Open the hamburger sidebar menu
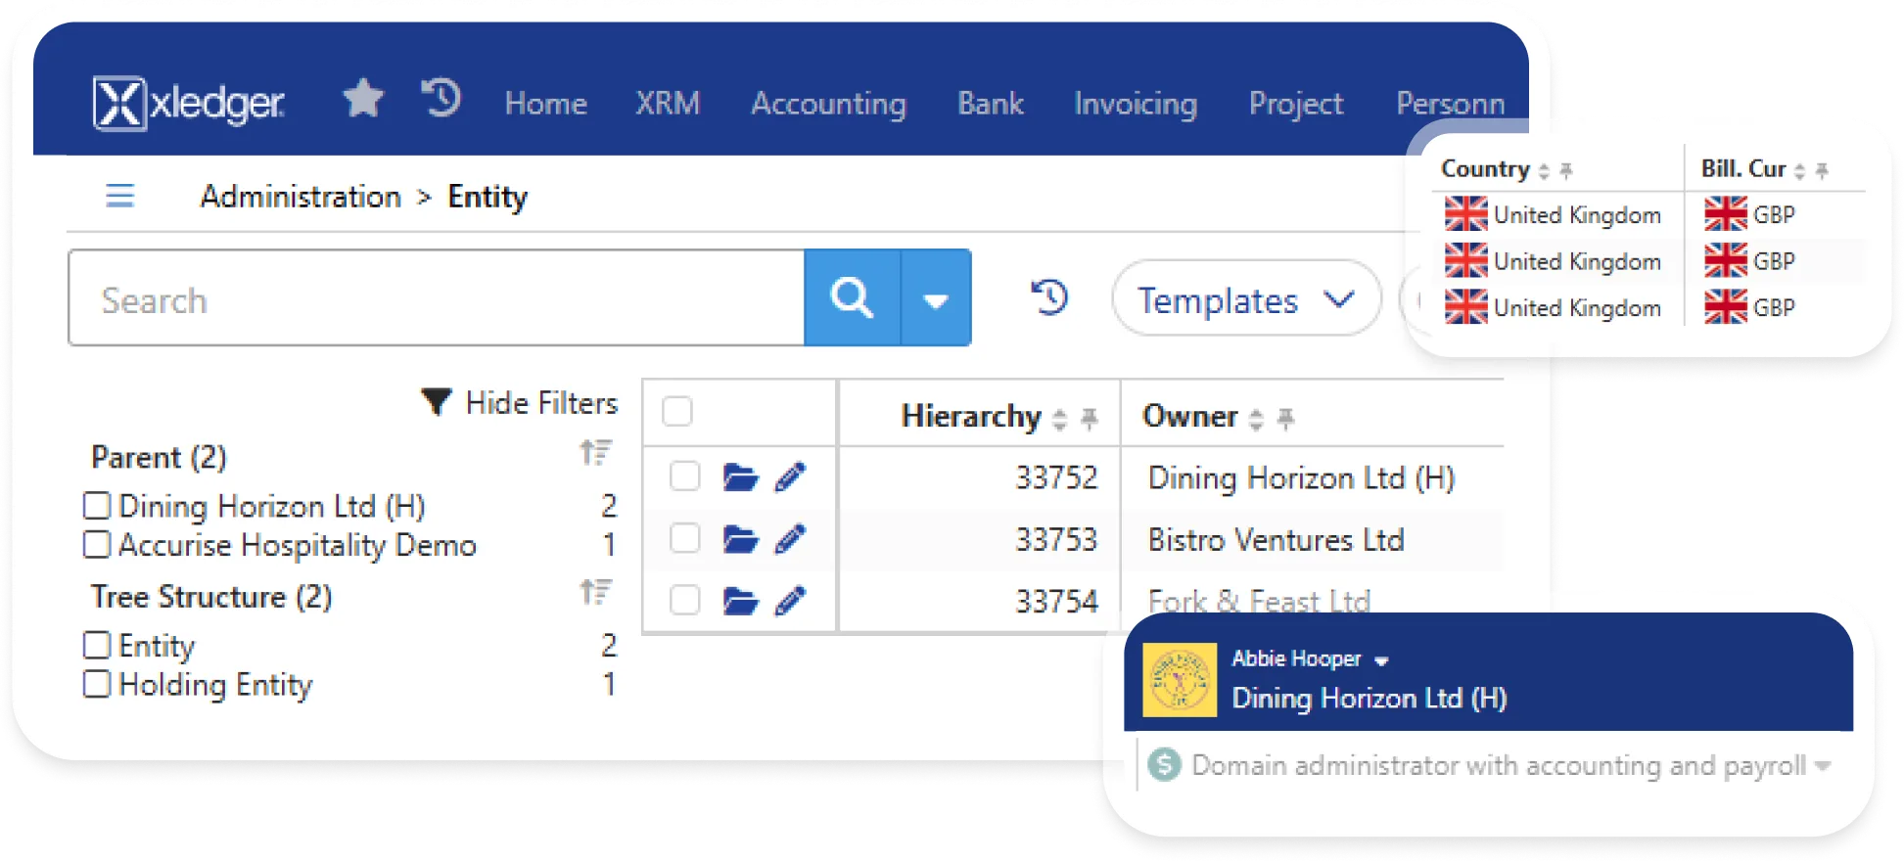The width and height of the screenshot is (1904, 861). tap(119, 196)
